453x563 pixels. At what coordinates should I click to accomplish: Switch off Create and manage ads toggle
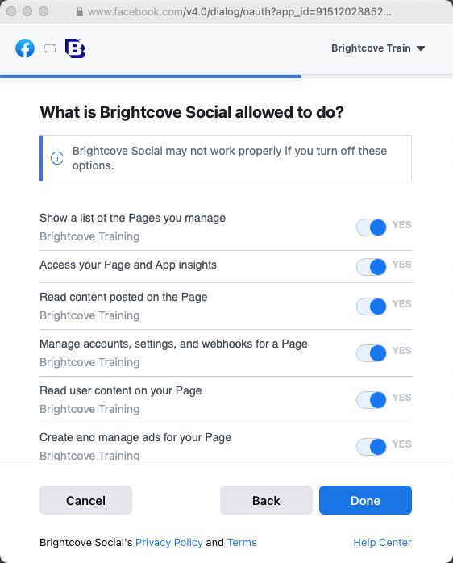pos(371,447)
